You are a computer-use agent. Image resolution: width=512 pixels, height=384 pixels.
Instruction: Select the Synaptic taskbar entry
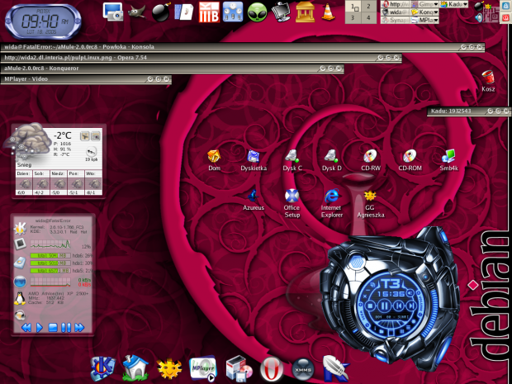pos(395,21)
